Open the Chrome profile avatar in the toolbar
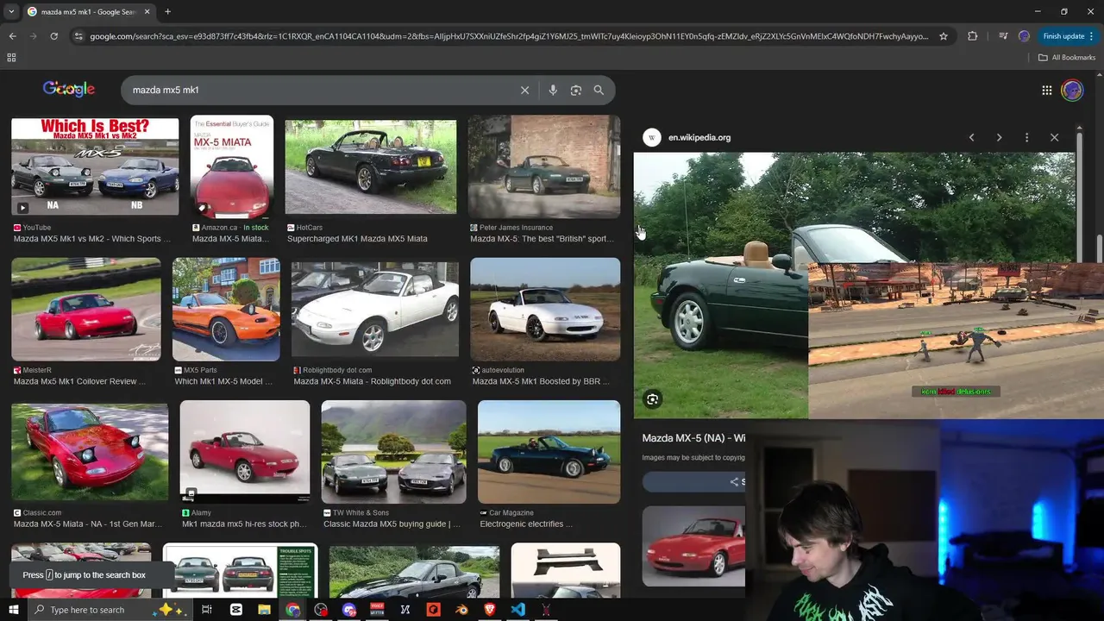 click(x=1024, y=36)
